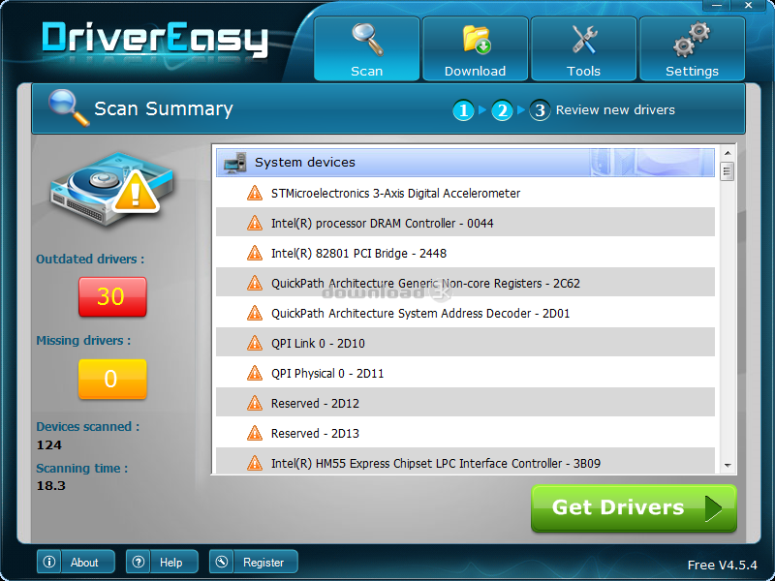Screen dimensions: 775x581
Task: Click the DriverEasy logo
Action: click(155, 39)
